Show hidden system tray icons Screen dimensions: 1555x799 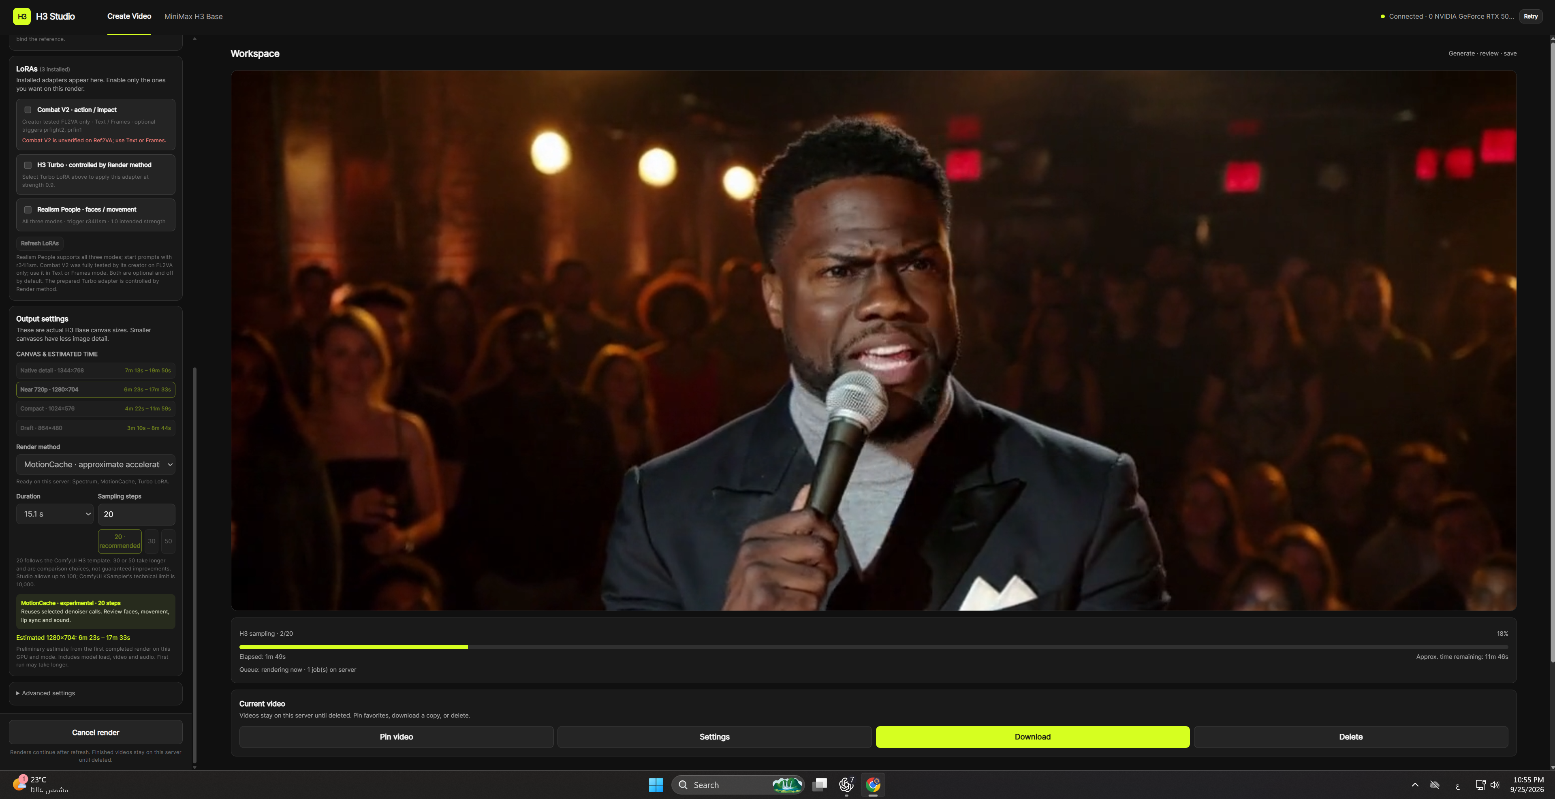click(1414, 784)
